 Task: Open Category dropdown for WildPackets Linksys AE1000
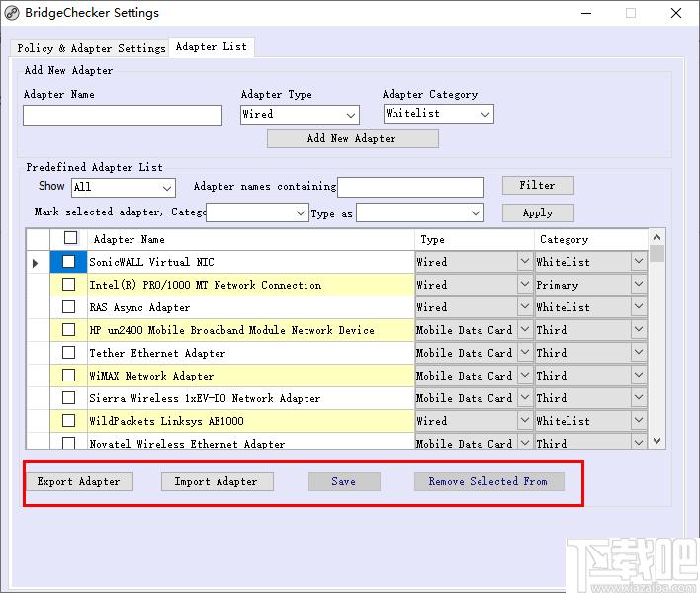click(639, 420)
